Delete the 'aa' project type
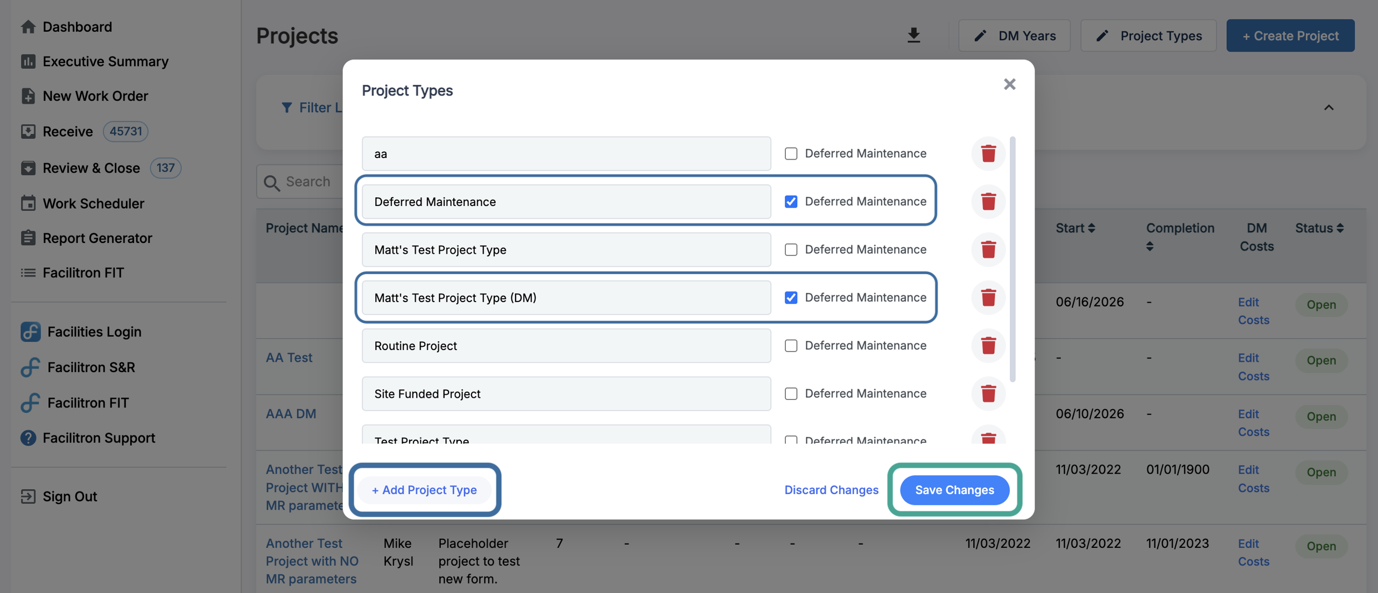This screenshot has height=593, width=1378. (x=988, y=154)
